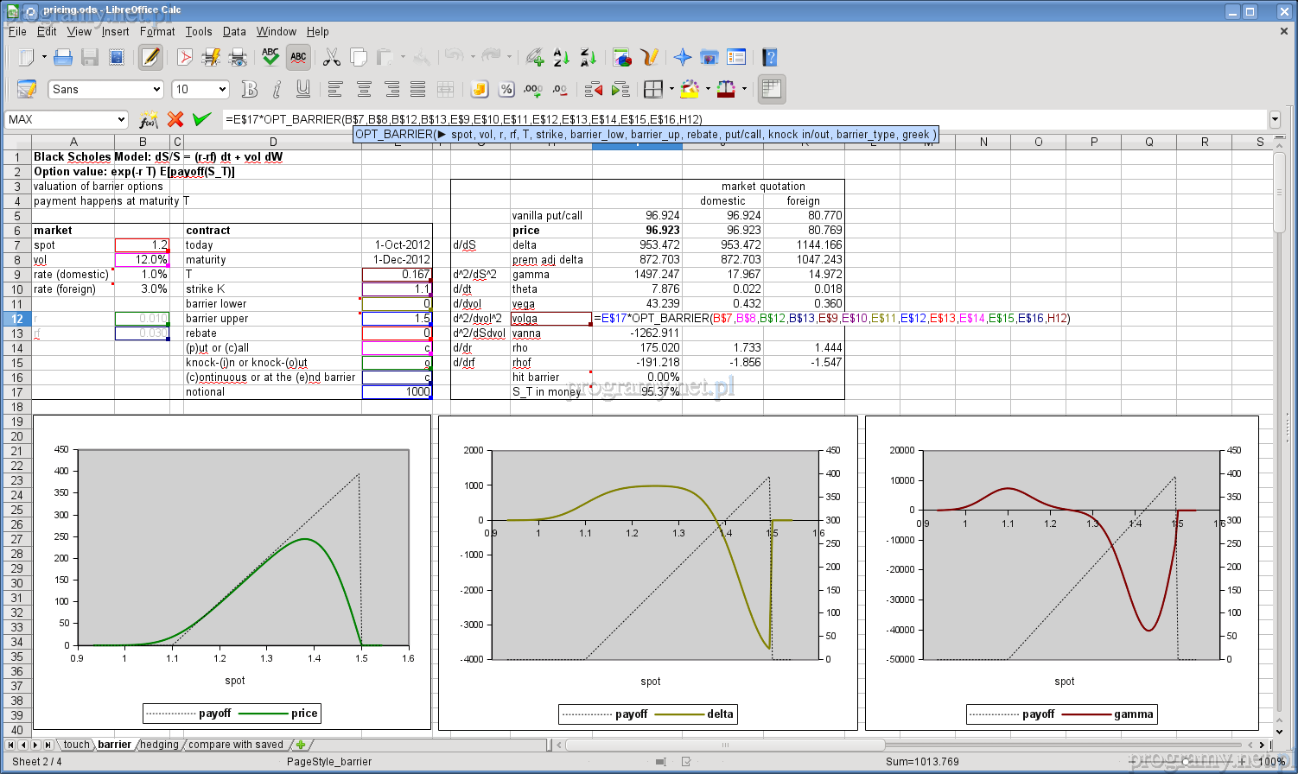Insert a chart from the toolbar
1298x774 pixels.
coord(621,58)
